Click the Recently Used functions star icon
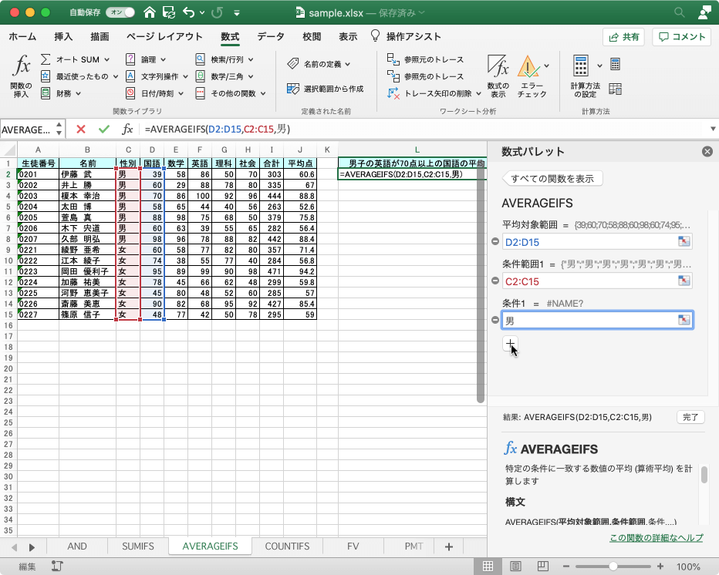Viewport: 719px width, 575px height. [46, 76]
